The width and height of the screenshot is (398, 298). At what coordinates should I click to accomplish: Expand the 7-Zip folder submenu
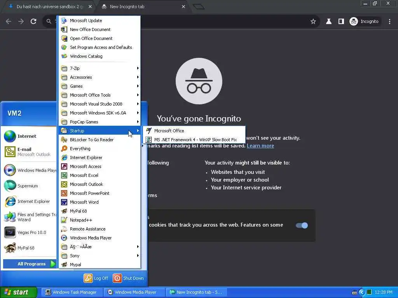click(99, 68)
